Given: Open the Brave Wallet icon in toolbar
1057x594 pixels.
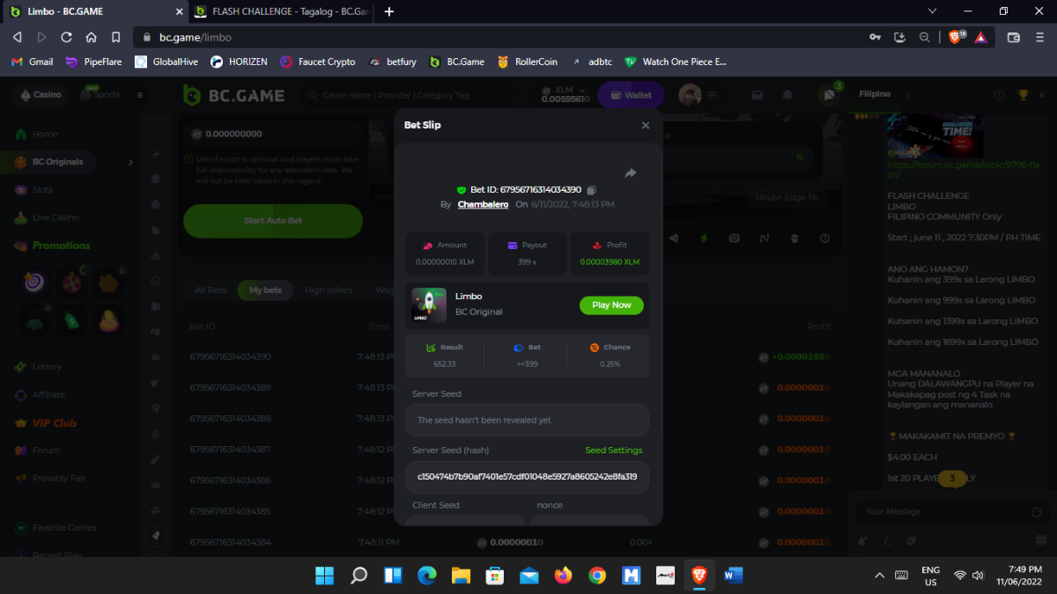Looking at the screenshot, I should (x=1014, y=37).
